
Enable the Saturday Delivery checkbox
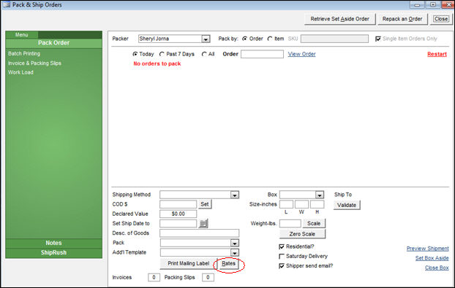tap(281, 256)
